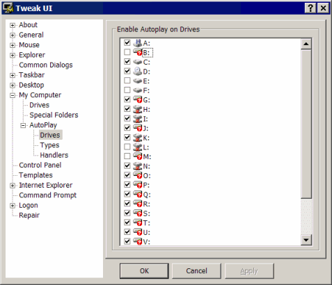This screenshot has width=332, height=285.
Task: Click the hard disk icon for C:
Action: click(138, 62)
